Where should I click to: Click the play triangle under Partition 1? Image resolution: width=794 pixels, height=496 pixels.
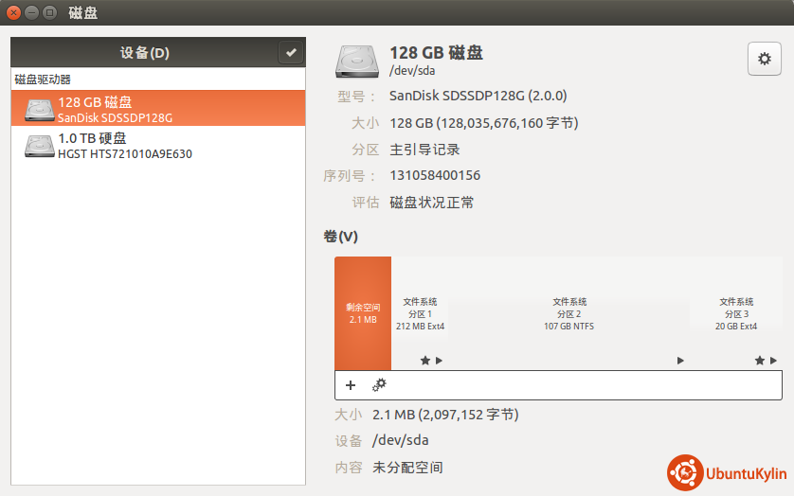[x=439, y=361]
